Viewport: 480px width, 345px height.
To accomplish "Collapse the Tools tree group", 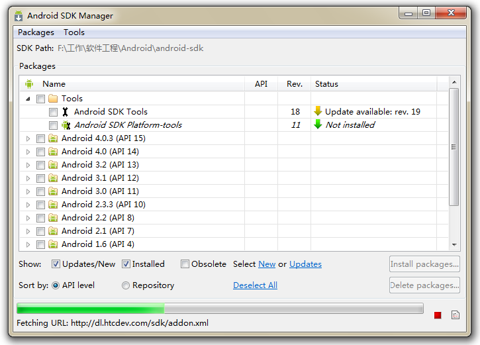I will 28,99.
